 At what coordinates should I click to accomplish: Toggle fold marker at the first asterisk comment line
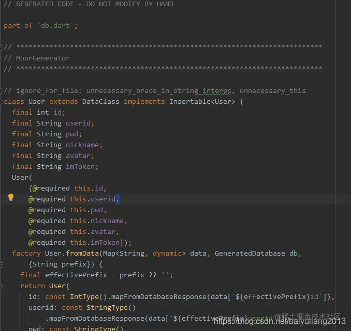tap(2, 47)
